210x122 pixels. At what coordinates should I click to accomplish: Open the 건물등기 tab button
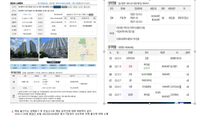coord(24,65)
